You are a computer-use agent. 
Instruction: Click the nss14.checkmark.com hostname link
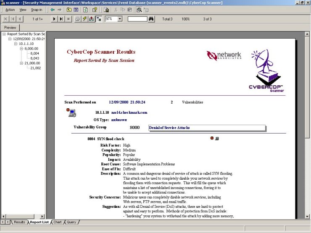(x=129, y=113)
